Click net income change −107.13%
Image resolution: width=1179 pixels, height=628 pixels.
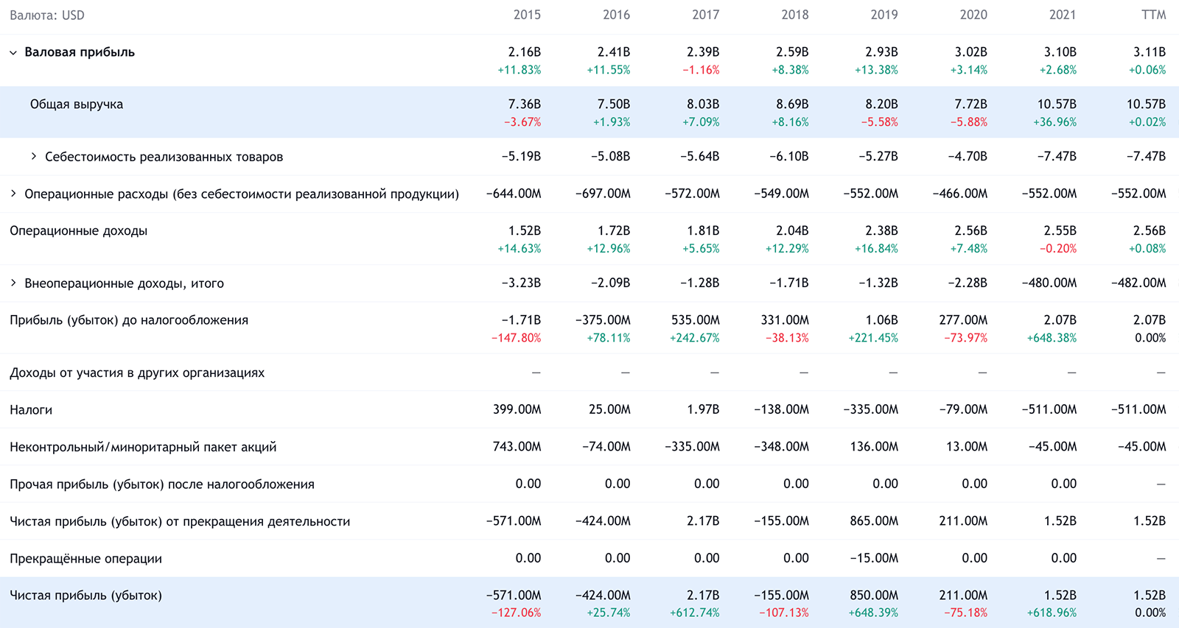pos(784,613)
